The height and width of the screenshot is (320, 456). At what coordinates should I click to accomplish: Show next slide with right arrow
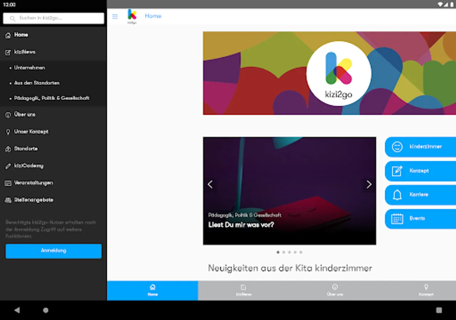click(x=369, y=184)
